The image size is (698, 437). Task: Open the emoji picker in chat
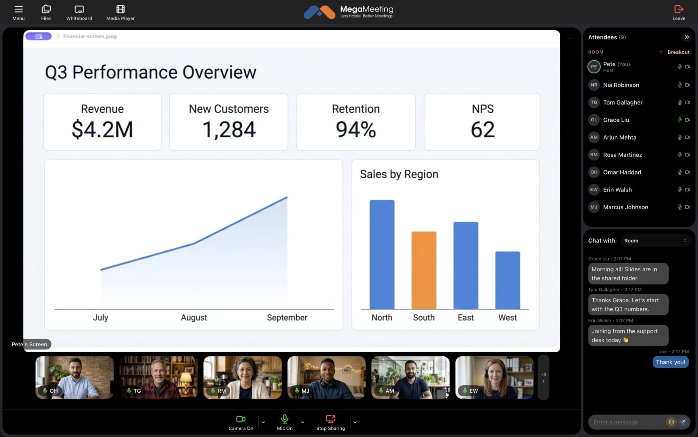pos(671,422)
